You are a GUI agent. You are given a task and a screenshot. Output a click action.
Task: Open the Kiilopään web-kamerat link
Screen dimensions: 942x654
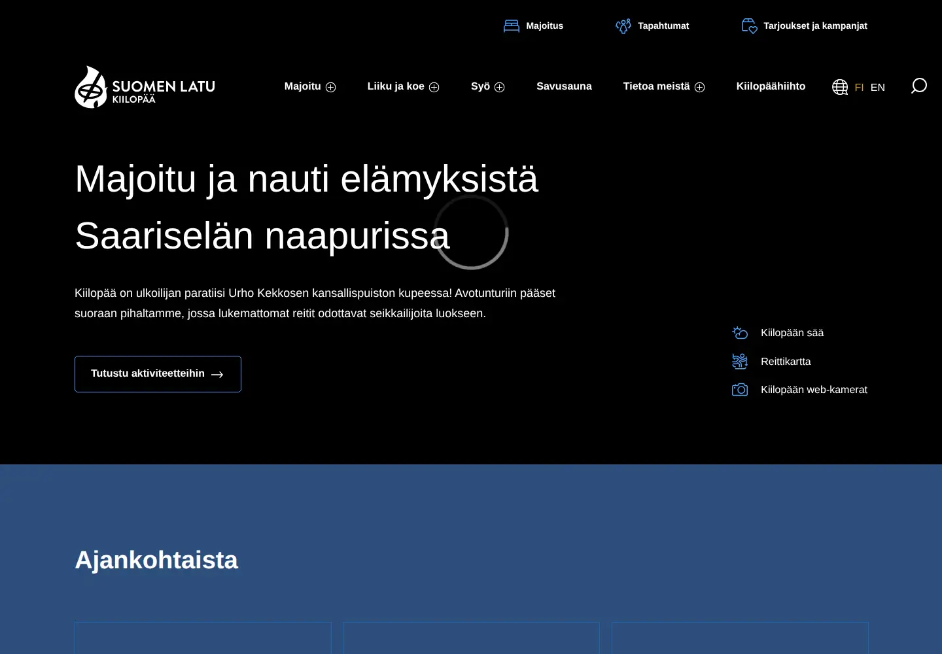814,390
